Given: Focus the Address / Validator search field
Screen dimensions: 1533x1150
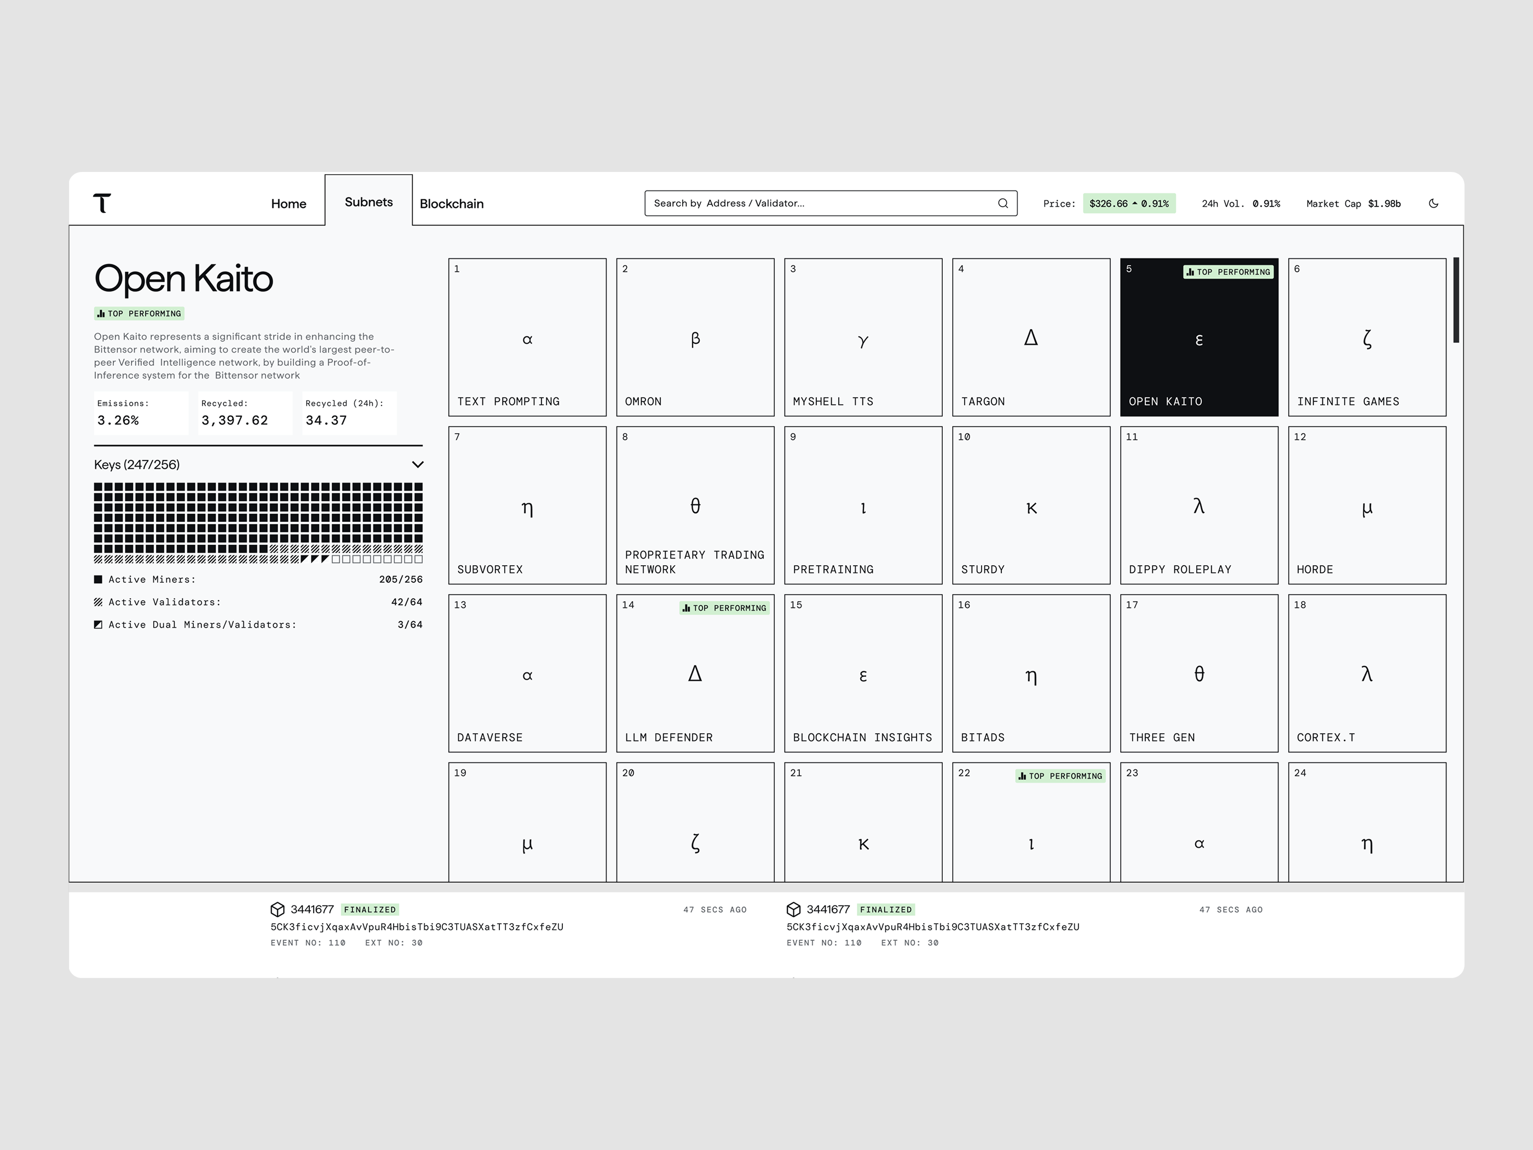Looking at the screenshot, I should (x=830, y=203).
